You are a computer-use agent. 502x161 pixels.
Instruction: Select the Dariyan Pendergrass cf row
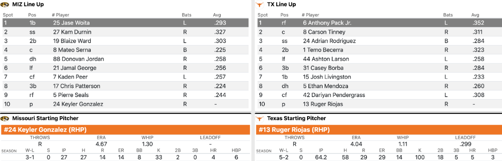coord(379,95)
